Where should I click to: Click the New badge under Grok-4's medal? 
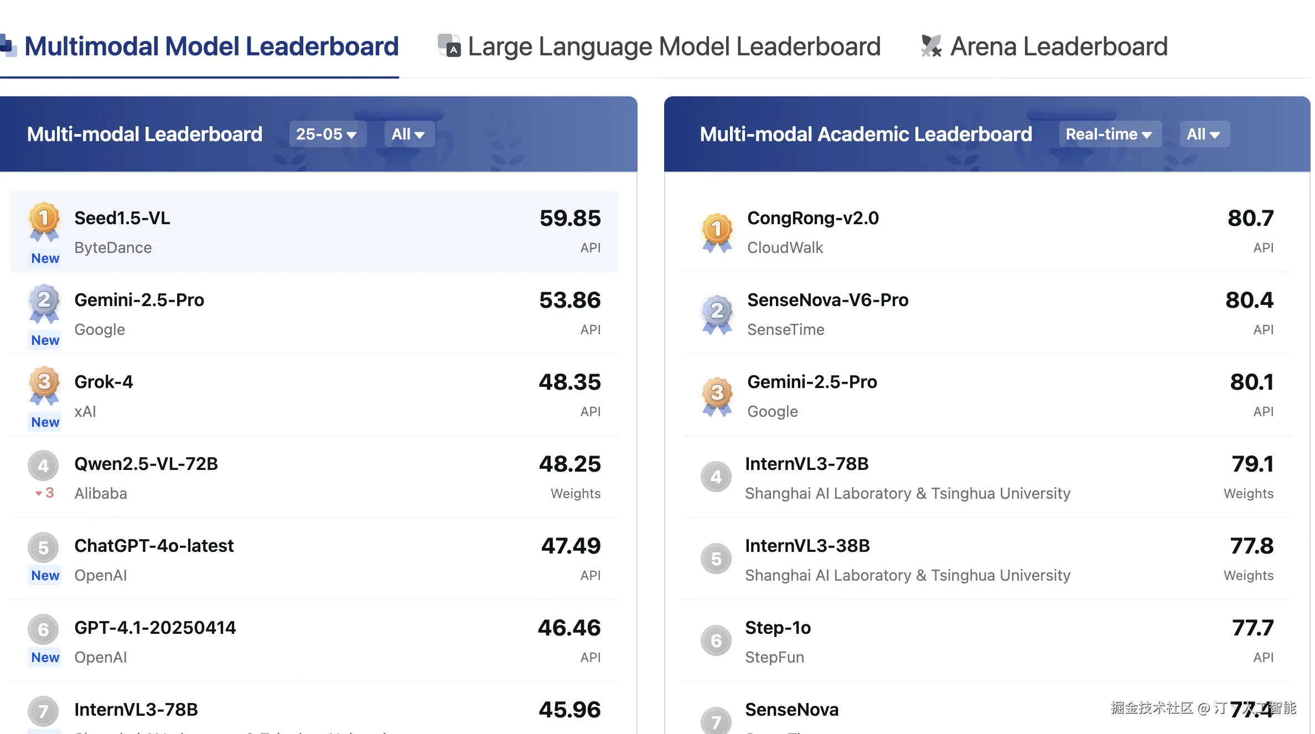45,422
